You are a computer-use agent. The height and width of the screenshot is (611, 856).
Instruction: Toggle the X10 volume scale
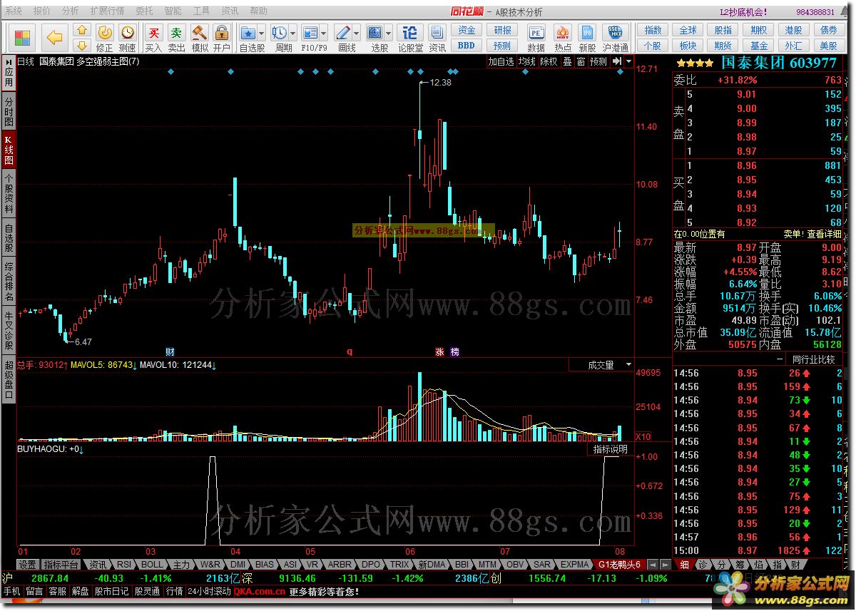[x=643, y=436]
